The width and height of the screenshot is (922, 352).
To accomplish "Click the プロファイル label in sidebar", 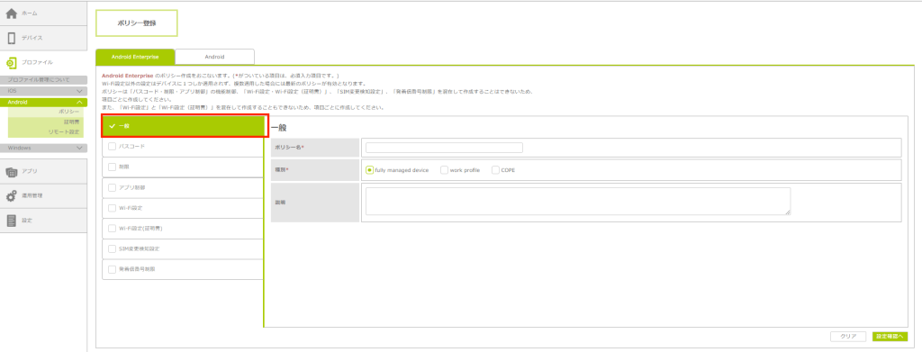I will point(37,62).
